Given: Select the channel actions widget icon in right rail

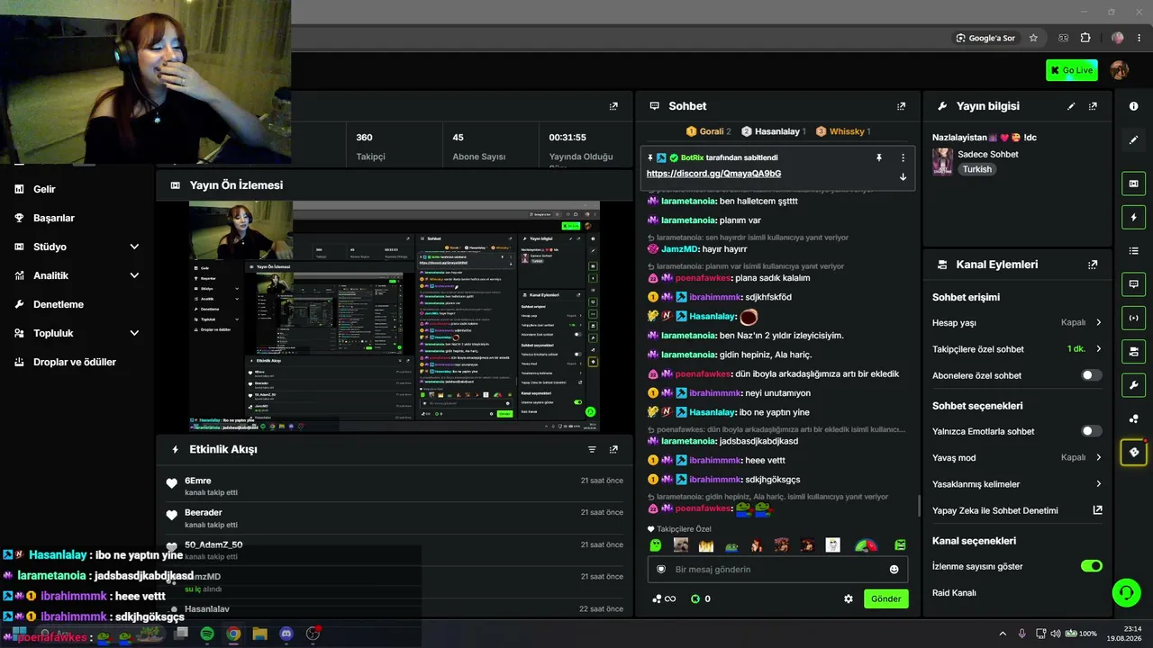Looking at the screenshot, I should (x=1133, y=350).
